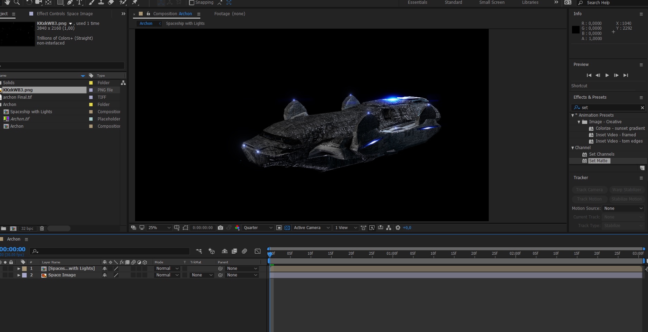Select the Eraser tool
The height and width of the screenshot is (332, 648).
[111, 2]
